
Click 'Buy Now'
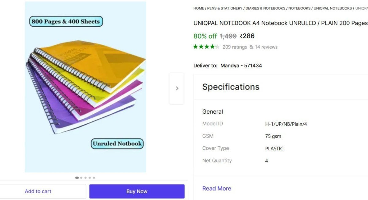(x=137, y=191)
